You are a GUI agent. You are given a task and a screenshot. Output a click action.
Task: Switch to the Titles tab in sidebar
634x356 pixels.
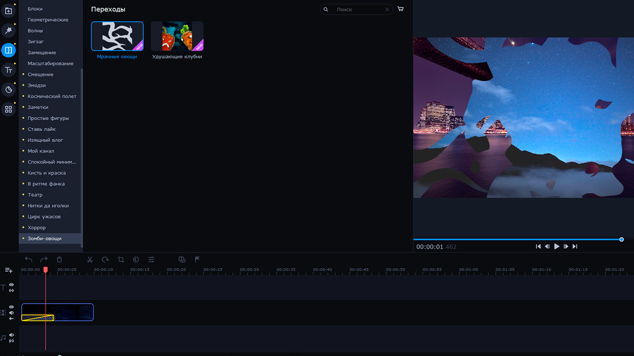(8, 70)
